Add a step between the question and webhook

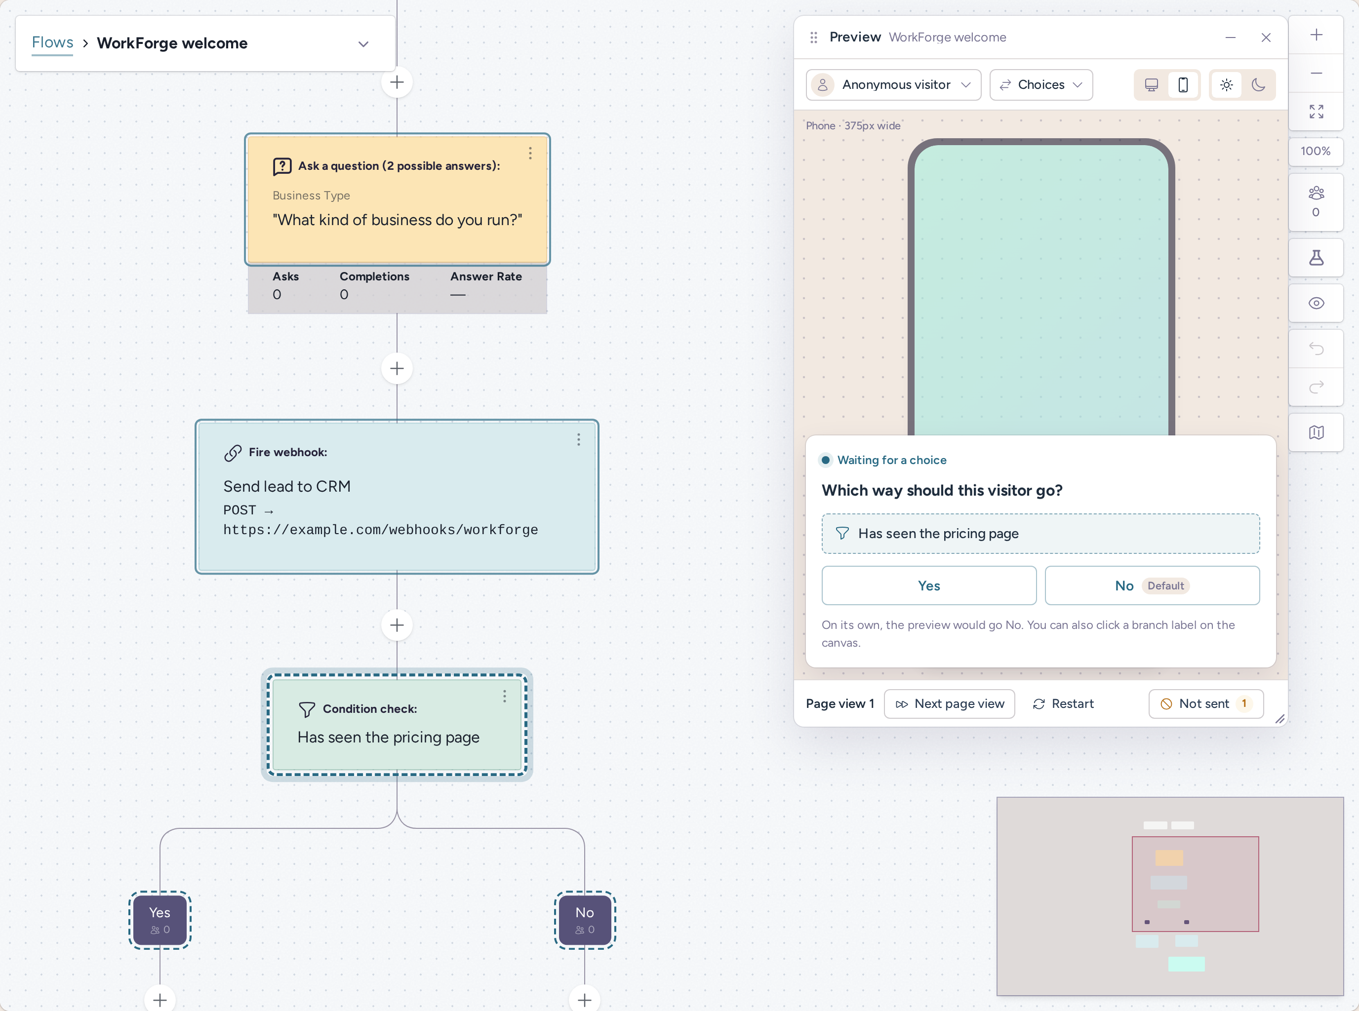(397, 368)
